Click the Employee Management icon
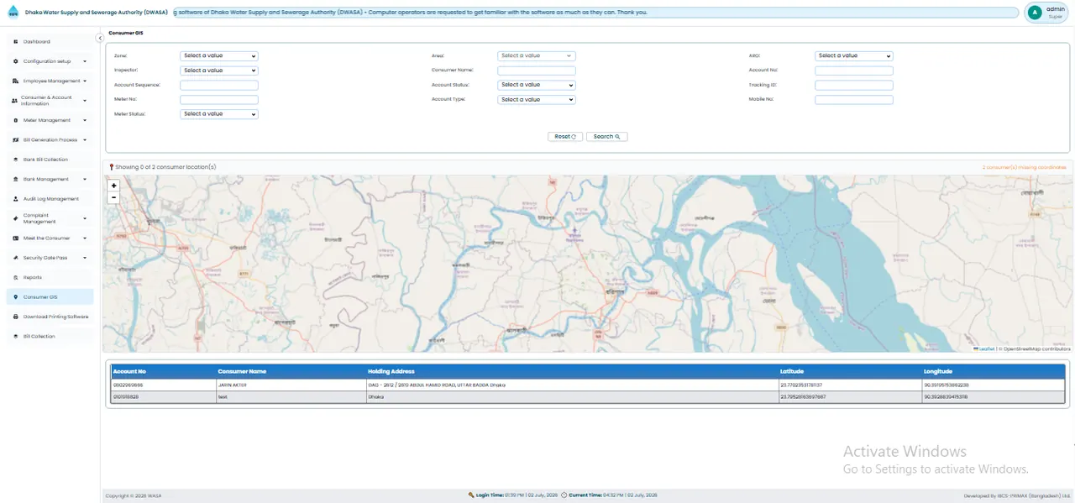 click(15, 81)
